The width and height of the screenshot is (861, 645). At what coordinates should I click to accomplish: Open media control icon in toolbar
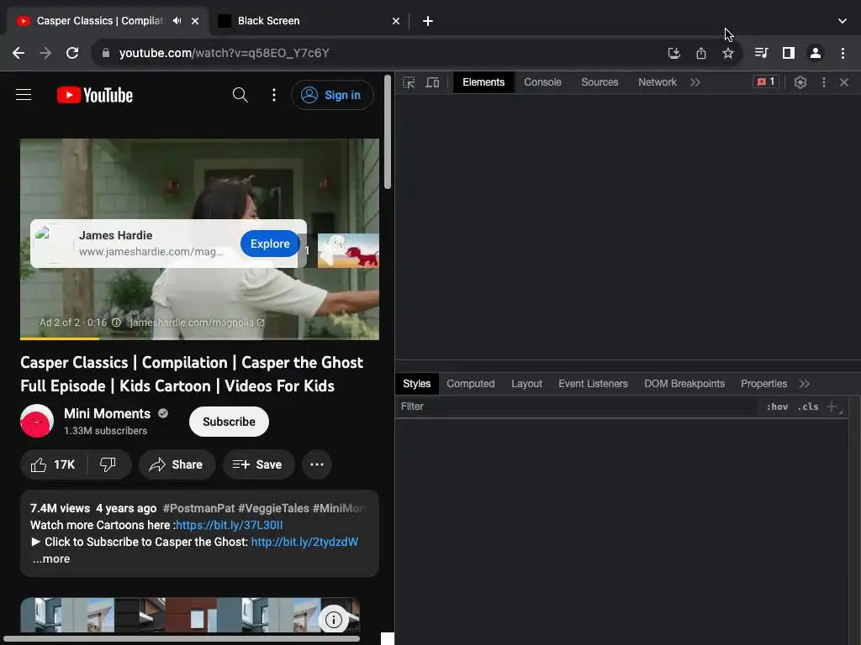761,53
